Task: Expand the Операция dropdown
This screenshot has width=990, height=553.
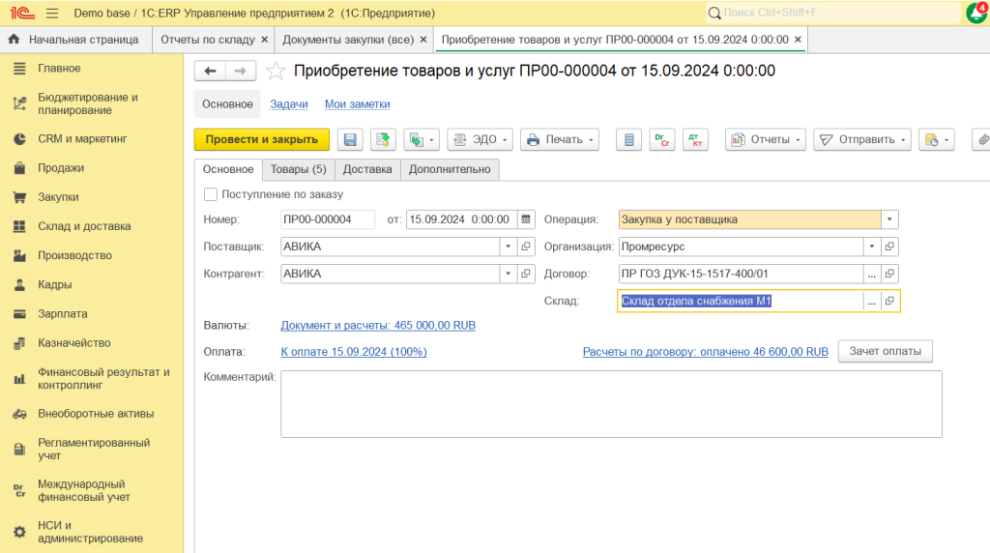Action: click(889, 219)
